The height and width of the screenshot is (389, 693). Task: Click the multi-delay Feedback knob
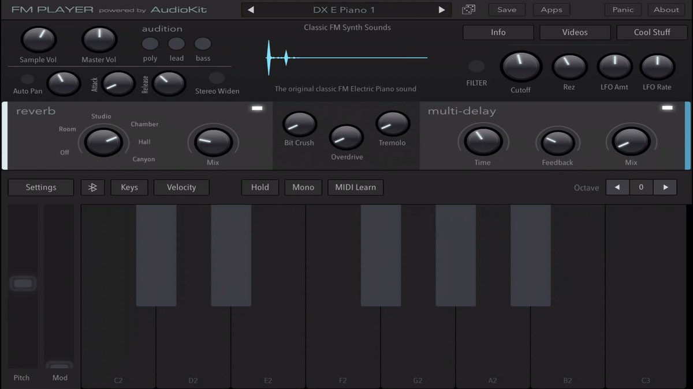tap(558, 143)
